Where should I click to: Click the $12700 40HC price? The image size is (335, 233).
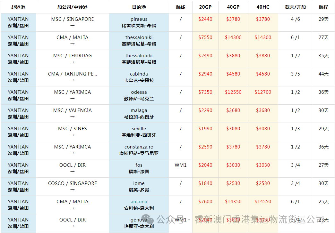pos(263,92)
